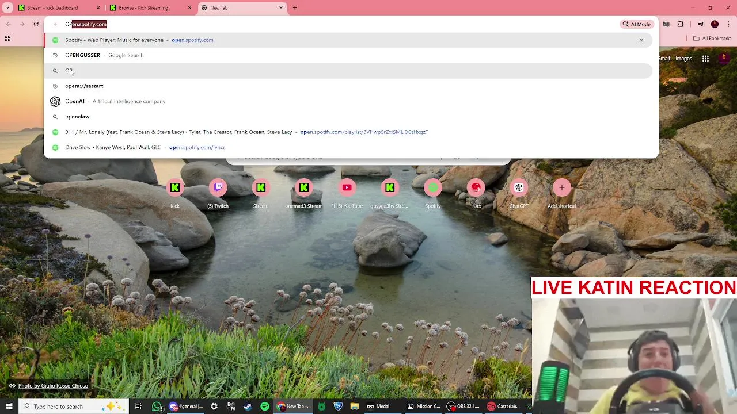This screenshot has height=414, width=737.
Task: Open a new tab with plus button
Action: (x=295, y=8)
